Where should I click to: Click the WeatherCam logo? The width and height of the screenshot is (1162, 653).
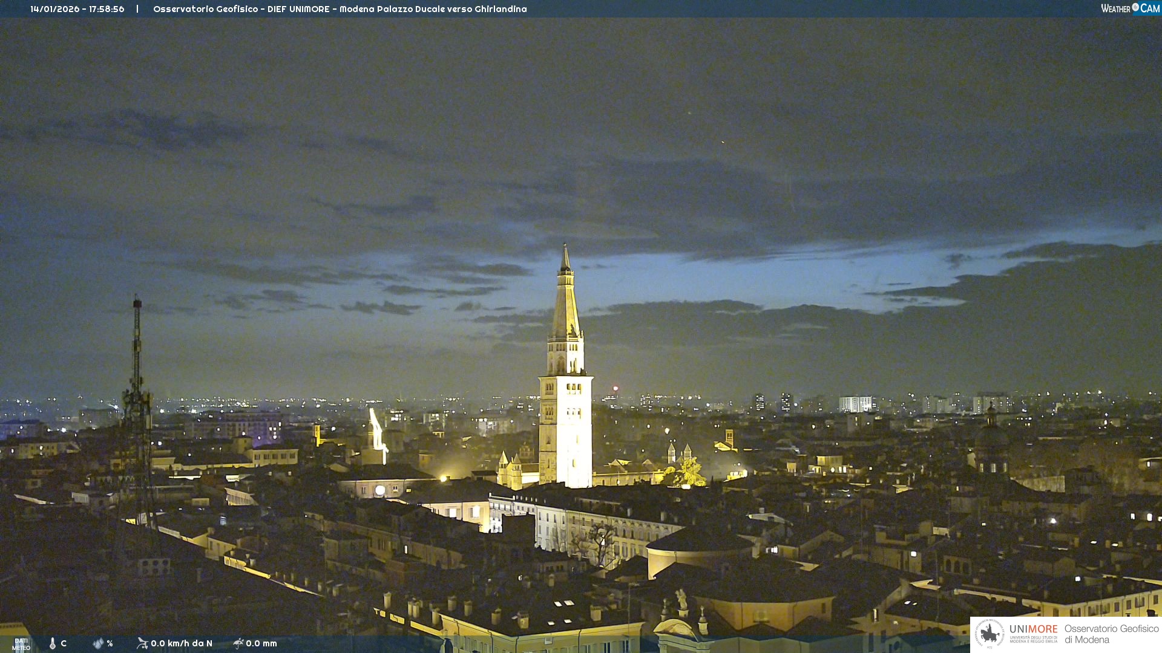pos(1129,8)
